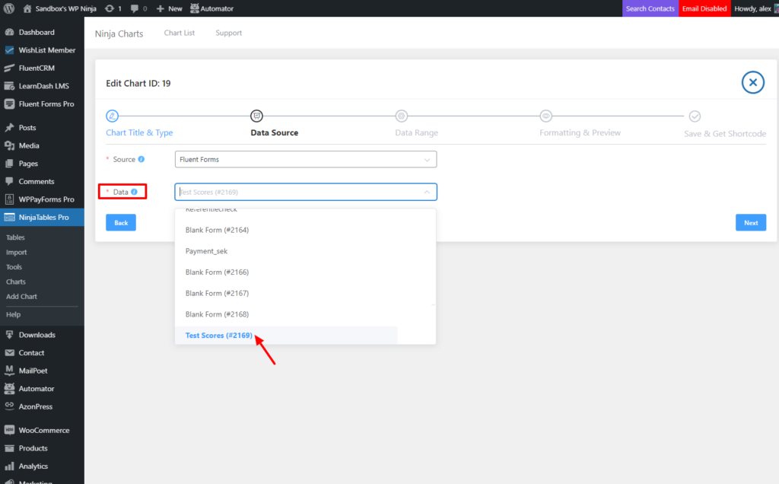Choose Payment_sek in the dropdown list
Screen dimensions: 779x484
pyautogui.click(x=206, y=251)
